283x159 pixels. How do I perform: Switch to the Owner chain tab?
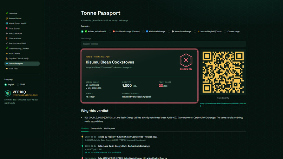click(x=96, y=128)
